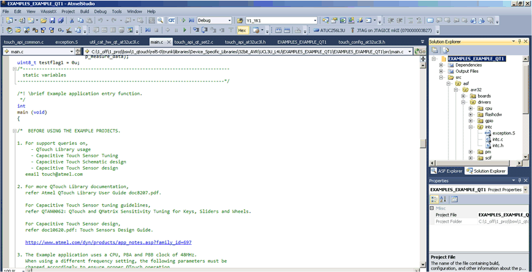The image size is (532, 272).
Task: Open the main.c scope dropdown
Action: [72, 52]
